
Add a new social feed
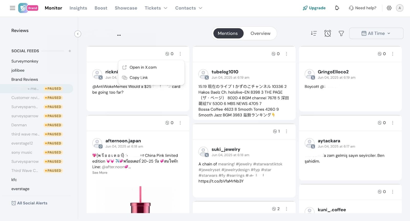[70, 51]
